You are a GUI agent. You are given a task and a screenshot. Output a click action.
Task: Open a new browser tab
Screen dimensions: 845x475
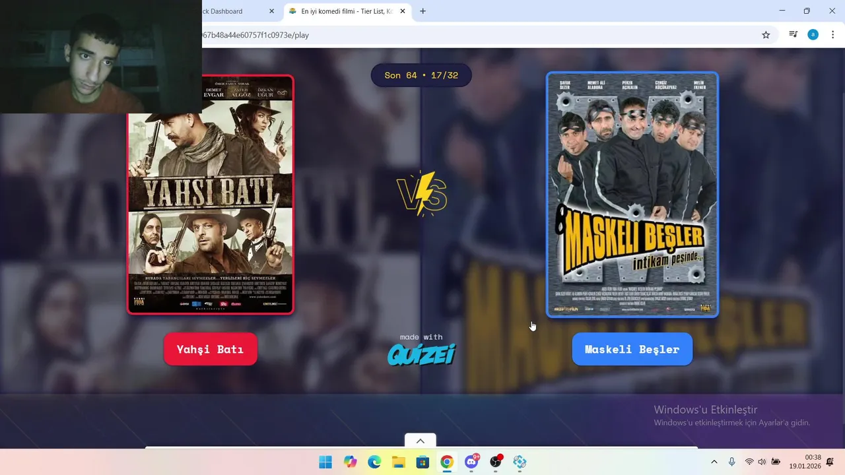[x=423, y=11]
